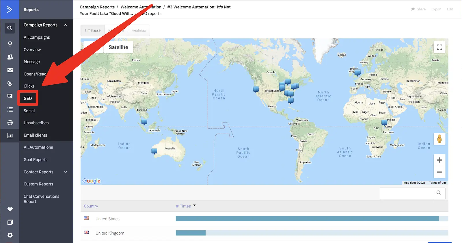Click the Google logo on map

coord(91,181)
